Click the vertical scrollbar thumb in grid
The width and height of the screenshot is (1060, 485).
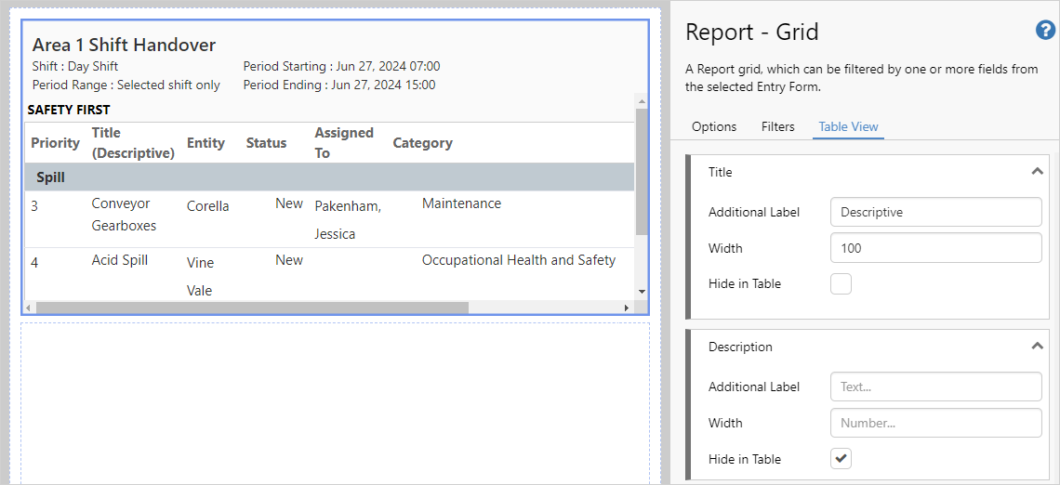pos(641,172)
